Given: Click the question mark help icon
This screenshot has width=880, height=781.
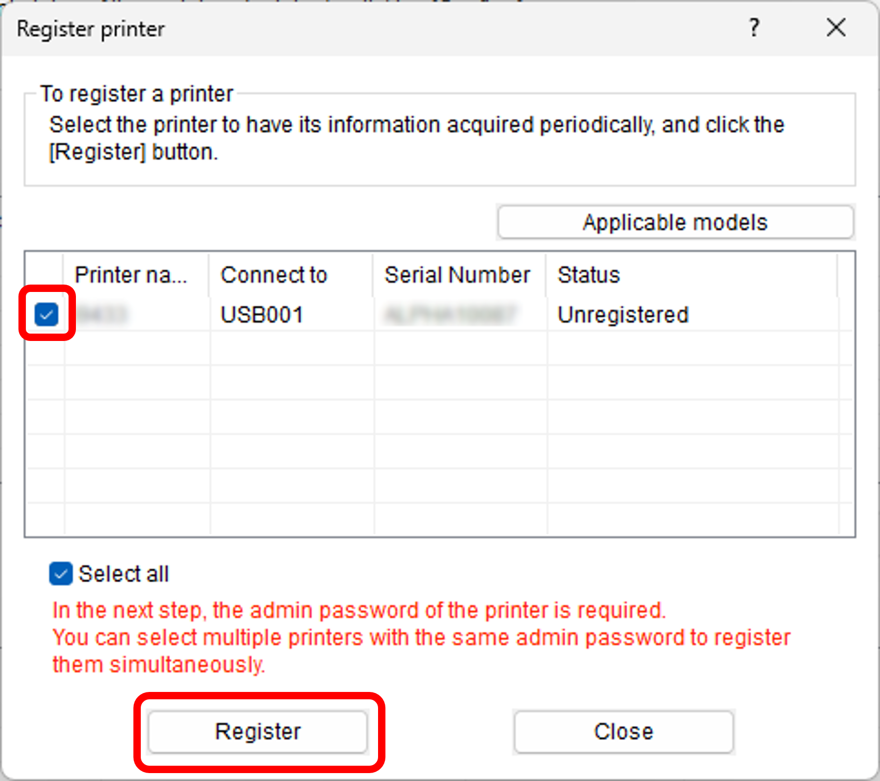Looking at the screenshot, I should [x=755, y=27].
